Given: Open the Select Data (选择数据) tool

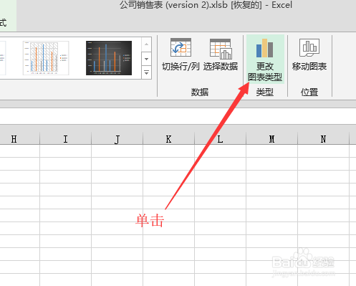Looking at the screenshot, I should coord(221,54).
